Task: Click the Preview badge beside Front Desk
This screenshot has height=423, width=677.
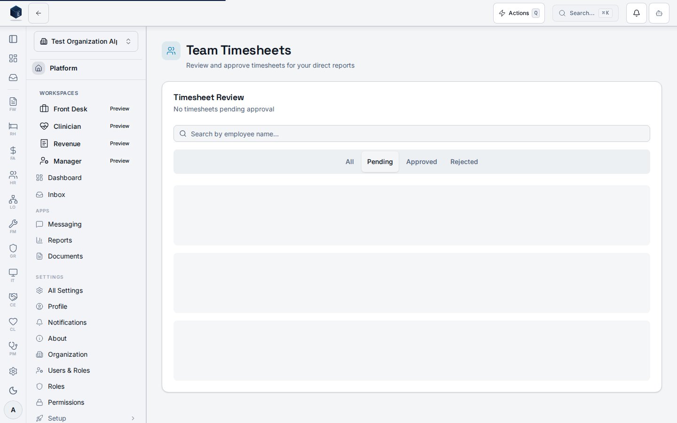Action: (119, 109)
